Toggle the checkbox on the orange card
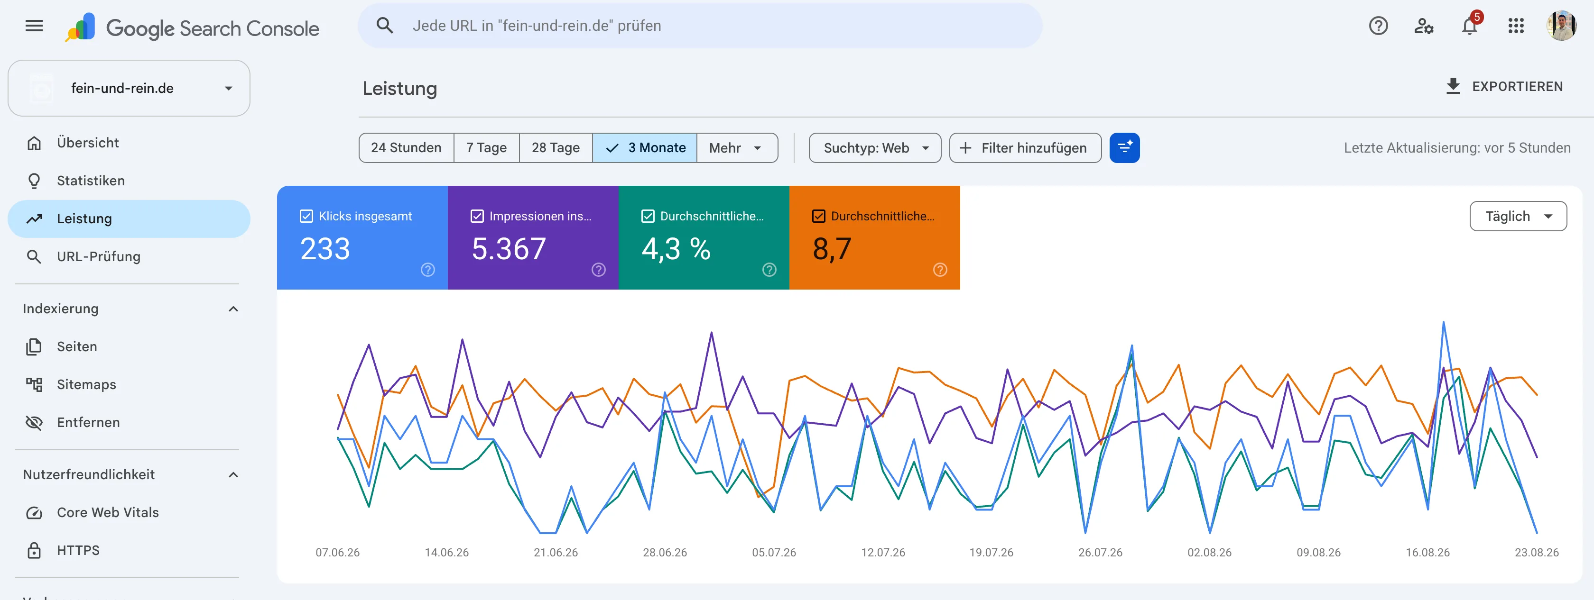Screen dimensions: 1594x600 tap(819, 216)
